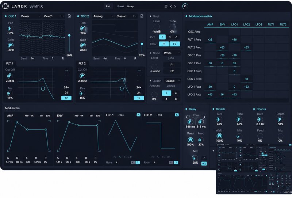Go to next preset arrow
The height and width of the screenshot is (198, 292).
(175, 6)
